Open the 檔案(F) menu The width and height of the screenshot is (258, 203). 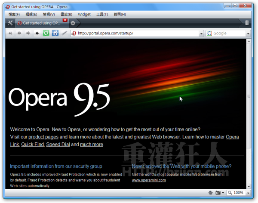[14, 15]
